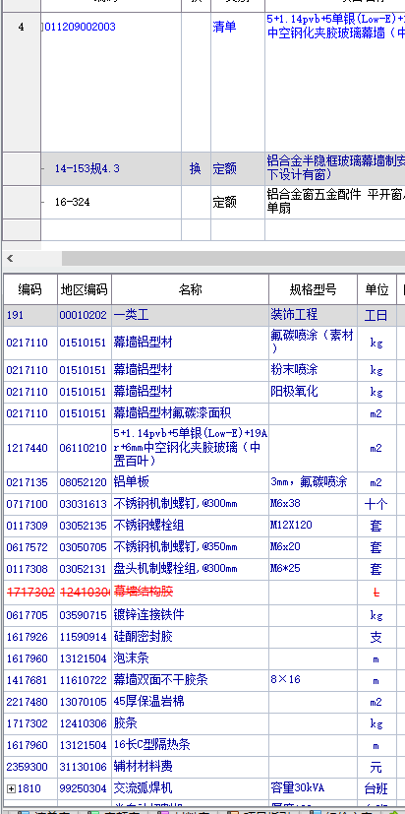The width and height of the screenshot is (405, 814).
Task: Click the M12X120 spec cell
Action: coord(313,526)
